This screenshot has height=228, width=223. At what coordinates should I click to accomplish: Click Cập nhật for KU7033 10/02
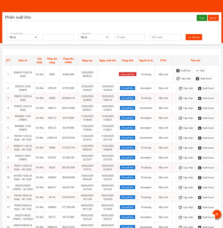click(x=185, y=178)
